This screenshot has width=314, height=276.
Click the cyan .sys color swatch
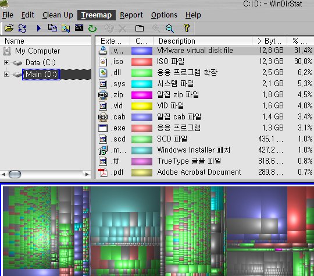point(142,84)
